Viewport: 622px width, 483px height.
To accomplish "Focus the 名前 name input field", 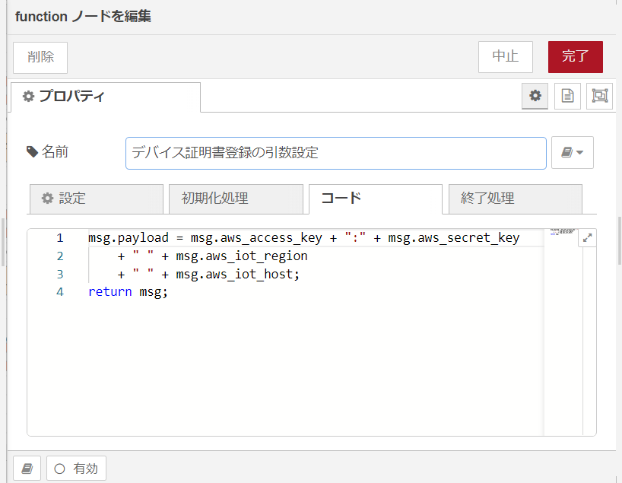I will [x=336, y=153].
